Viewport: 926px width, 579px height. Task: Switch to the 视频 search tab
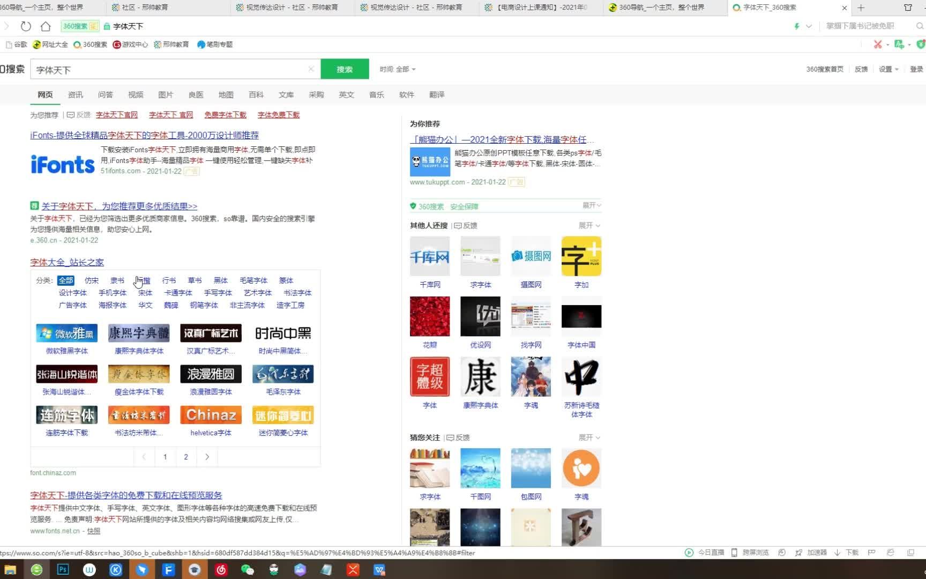(136, 94)
